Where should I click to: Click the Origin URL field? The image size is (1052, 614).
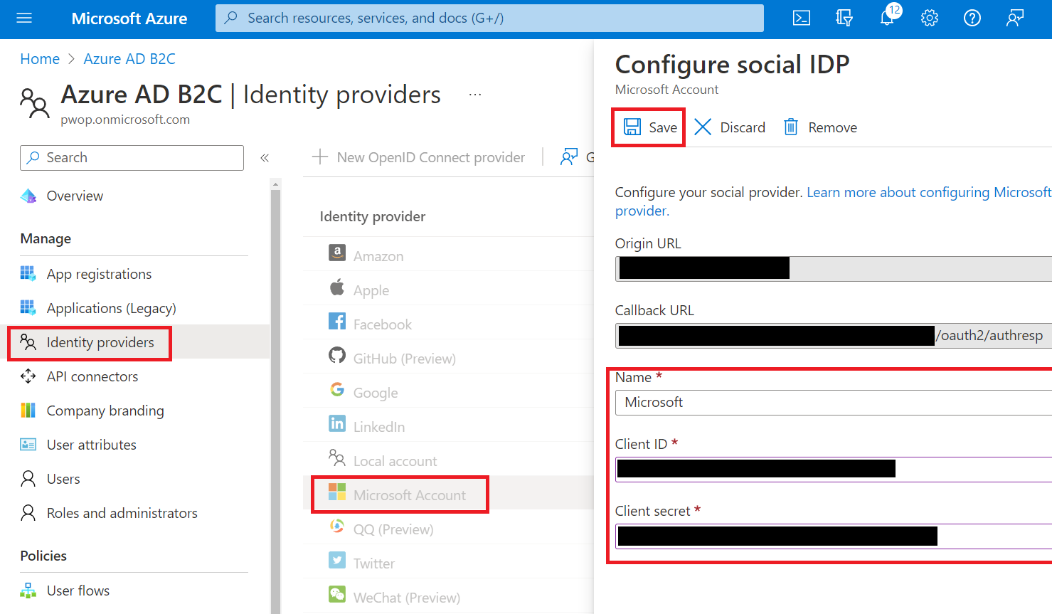click(834, 269)
